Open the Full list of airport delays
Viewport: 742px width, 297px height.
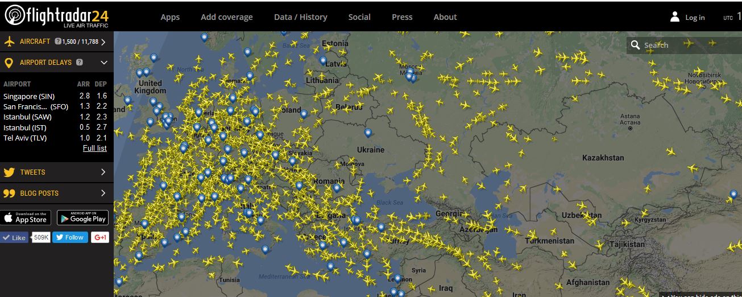(94, 148)
